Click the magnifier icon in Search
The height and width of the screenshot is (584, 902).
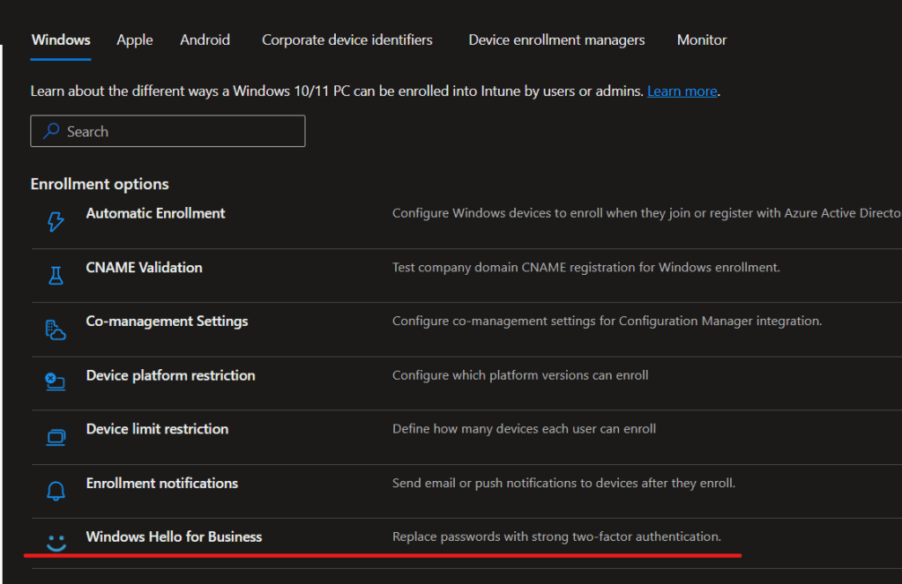[x=51, y=131]
